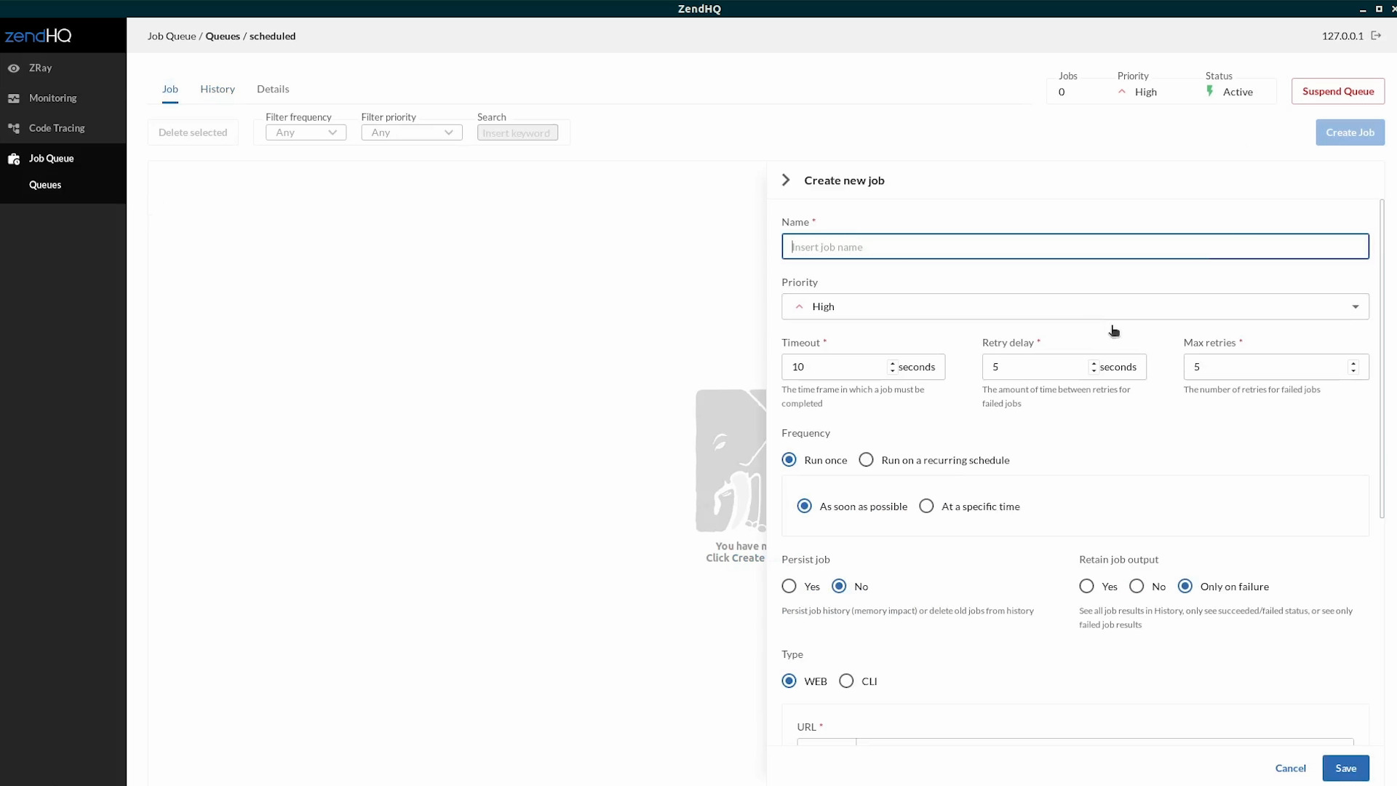Click the logout icon next to 127.0.0.1
This screenshot has width=1397, height=786.
pyautogui.click(x=1376, y=36)
